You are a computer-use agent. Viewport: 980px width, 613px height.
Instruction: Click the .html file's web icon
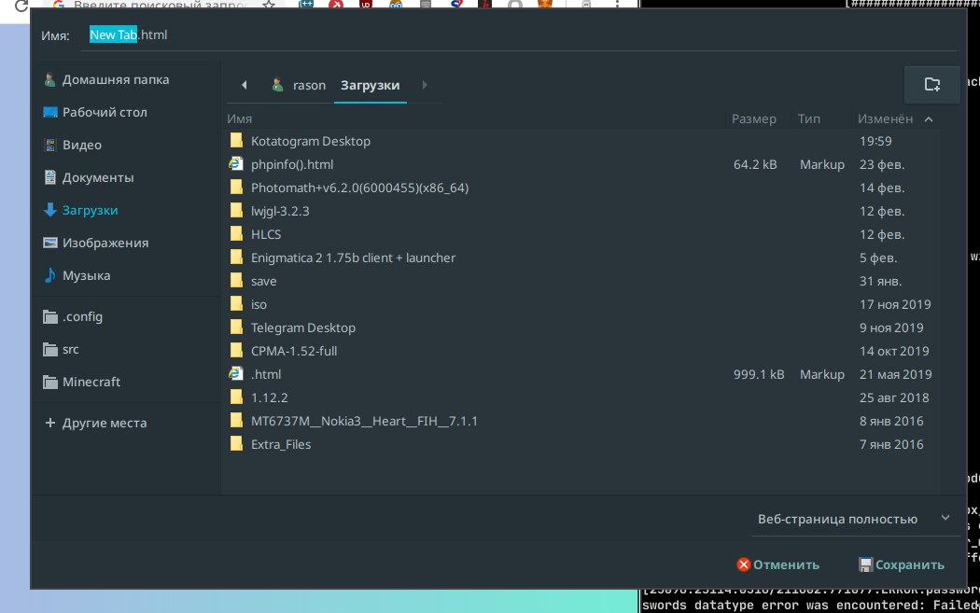click(x=236, y=373)
